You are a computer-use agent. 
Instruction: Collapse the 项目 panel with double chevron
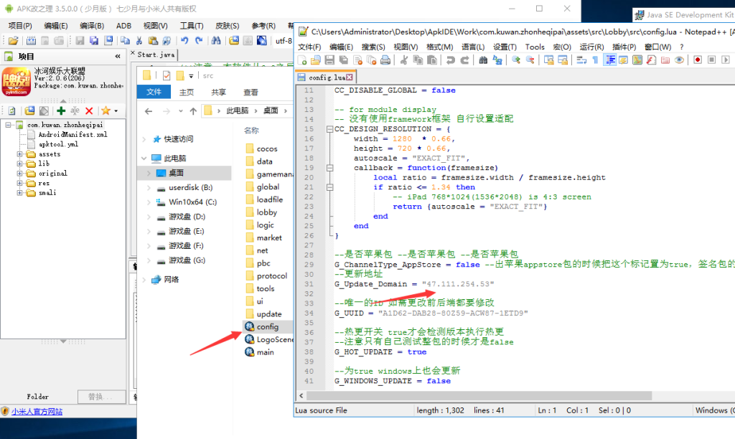point(118,57)
